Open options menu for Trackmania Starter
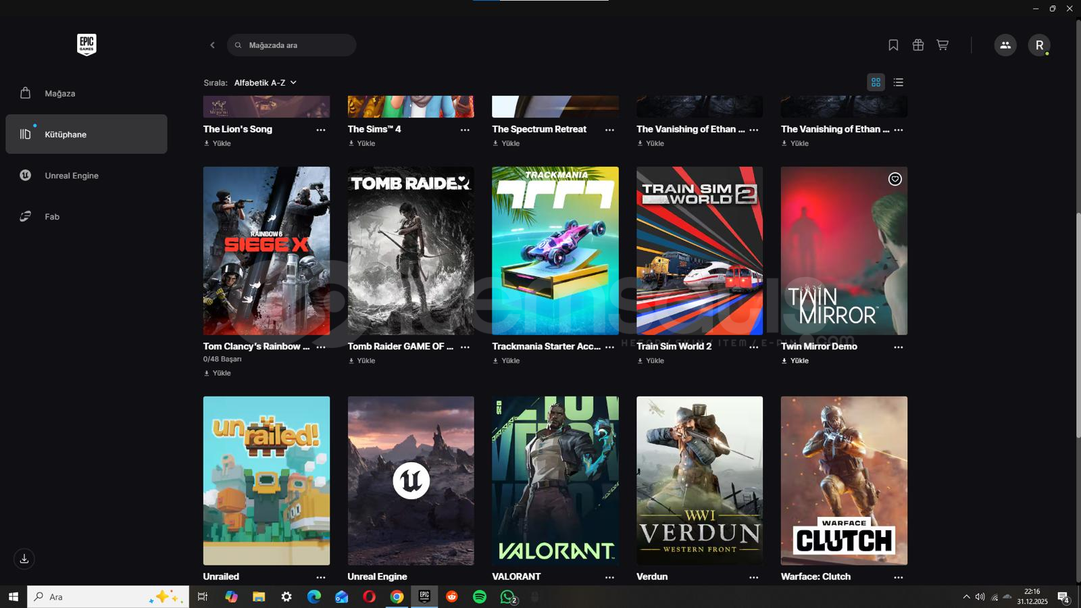The height and width of the screenshot is (608, 1081). (609, 347)
